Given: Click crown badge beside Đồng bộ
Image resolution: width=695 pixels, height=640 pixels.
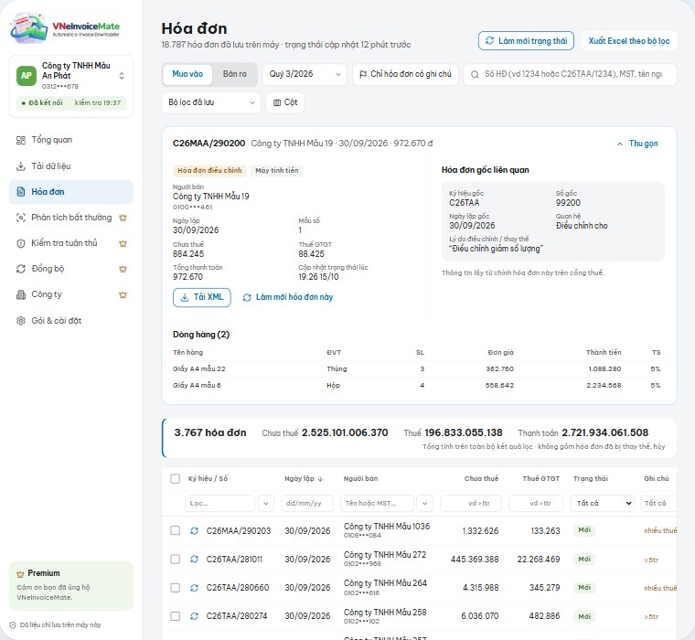Looking at the screenshot, I should tap(123, 269).
